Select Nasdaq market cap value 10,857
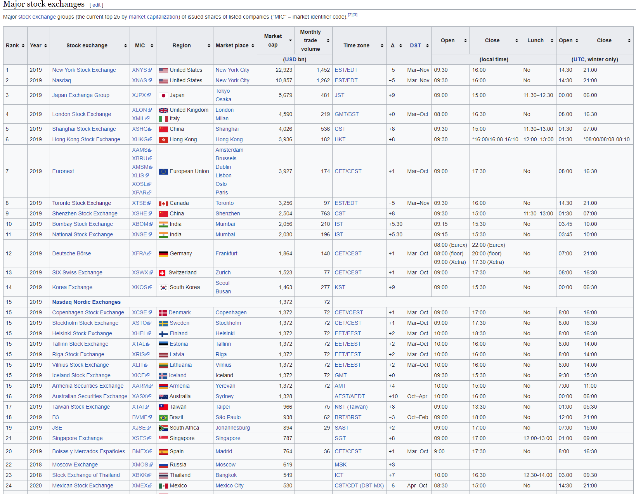Viewport: 636px width, 494px height. [x=284, y=80]
